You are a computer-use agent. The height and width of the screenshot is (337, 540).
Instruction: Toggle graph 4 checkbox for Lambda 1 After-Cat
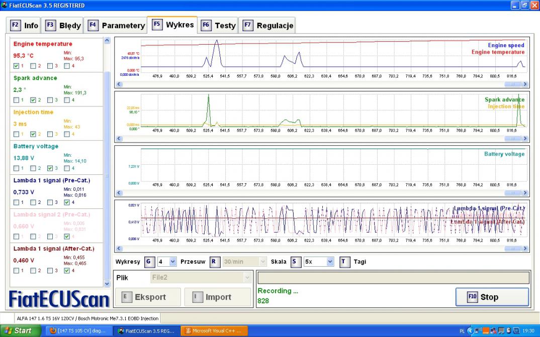point(67,271)
